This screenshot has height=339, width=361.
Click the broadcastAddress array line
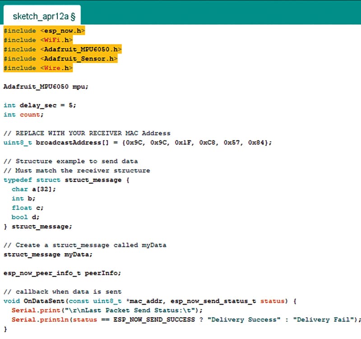pyautogui.click(x=138, y=143)
